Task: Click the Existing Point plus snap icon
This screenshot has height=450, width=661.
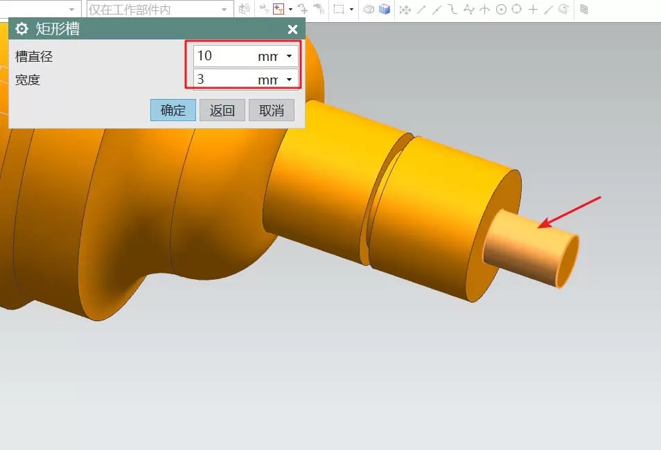Action: tap(533, 9)
